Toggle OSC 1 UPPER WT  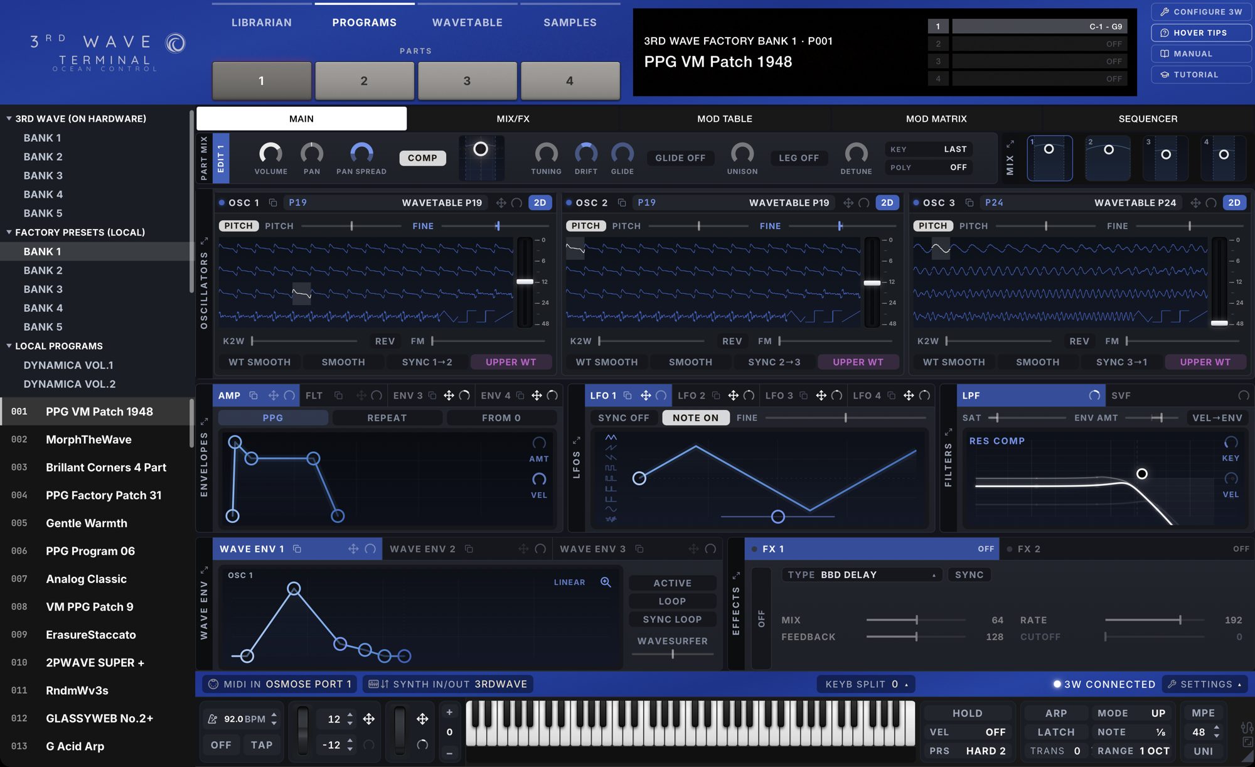pyautogui.click(x=511, y=362)
